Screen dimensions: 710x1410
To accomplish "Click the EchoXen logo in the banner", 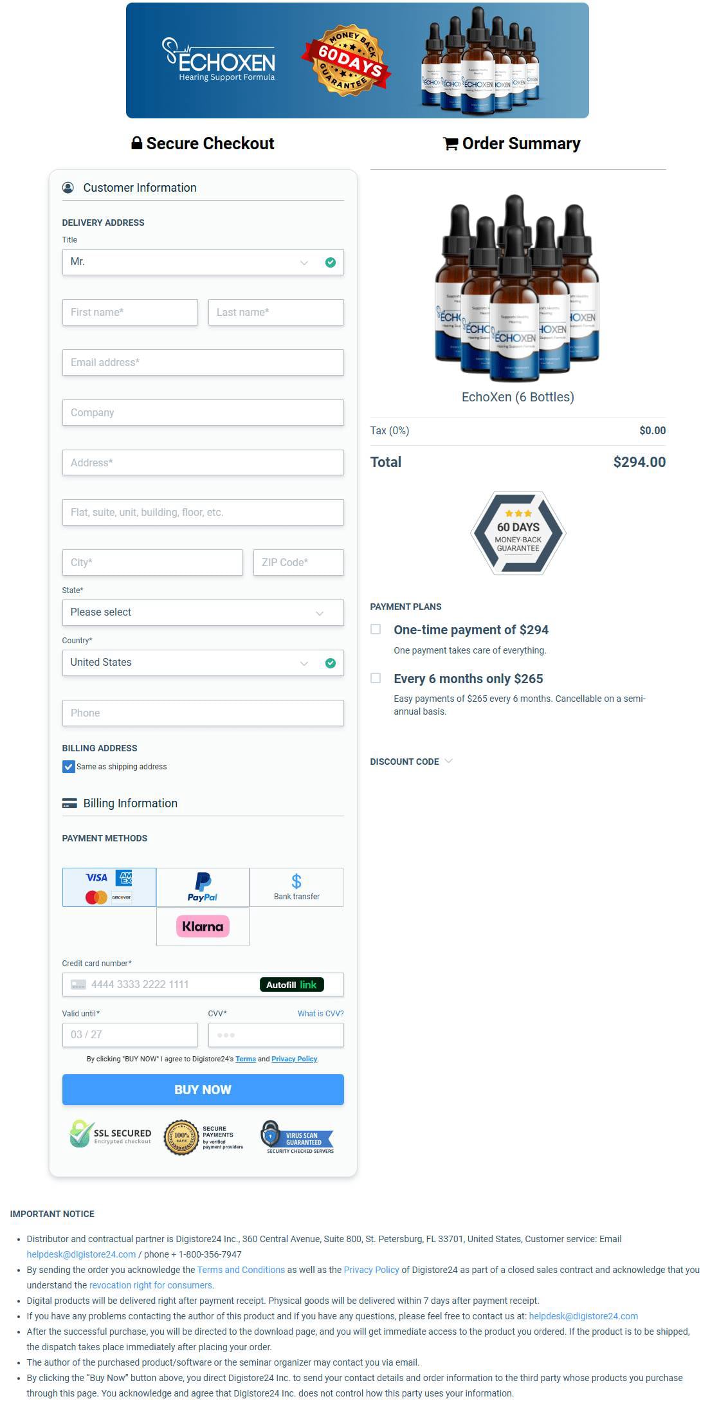I will coord(219,60).
